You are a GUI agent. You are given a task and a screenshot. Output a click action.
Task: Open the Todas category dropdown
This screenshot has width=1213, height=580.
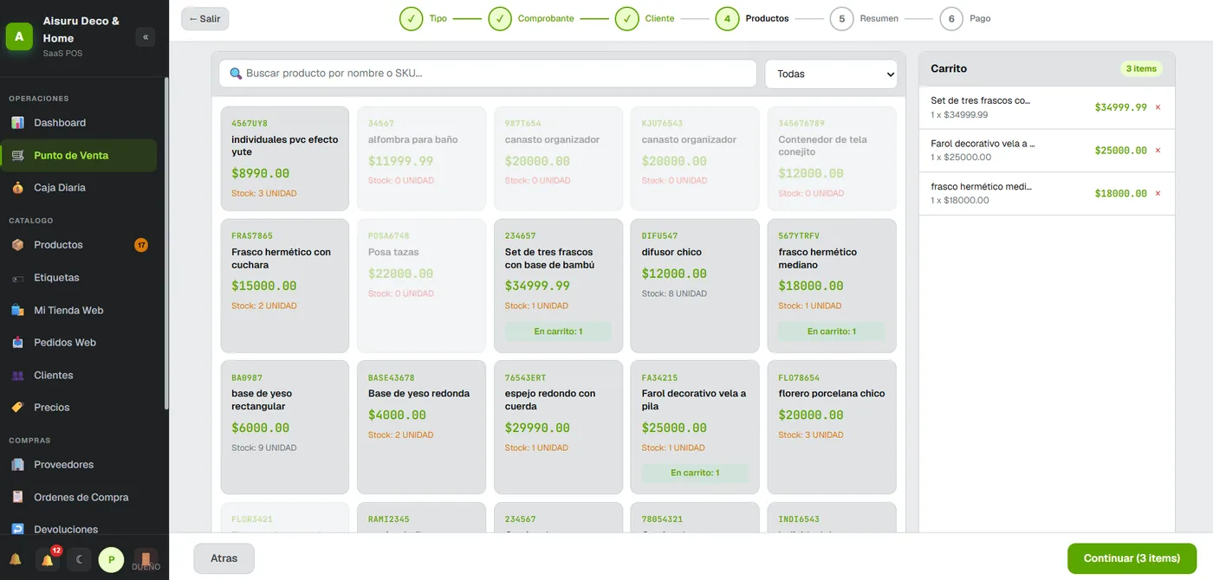click(x=831, y=74)
